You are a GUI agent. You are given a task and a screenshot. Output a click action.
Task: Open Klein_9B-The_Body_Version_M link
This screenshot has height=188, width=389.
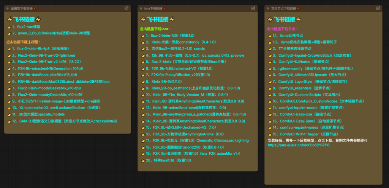click(187, 95)
